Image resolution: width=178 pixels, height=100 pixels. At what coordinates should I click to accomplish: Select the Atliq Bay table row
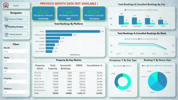coord(68,73)
